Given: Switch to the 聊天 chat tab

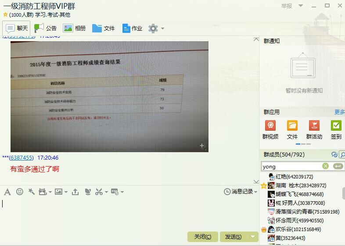Looking at the screenshot, I should click(x=16, y=29).
